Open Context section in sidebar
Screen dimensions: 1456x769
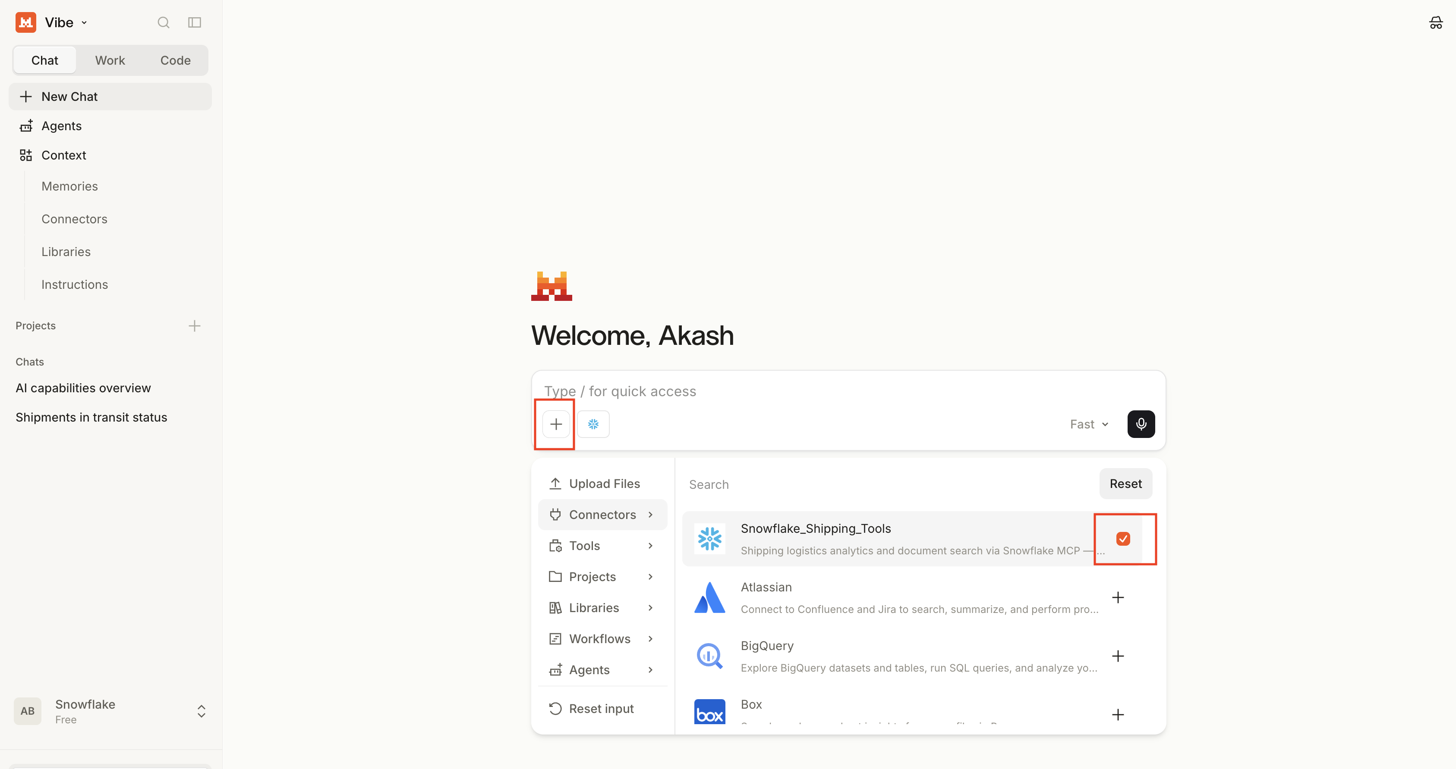[x=110, y=155]
